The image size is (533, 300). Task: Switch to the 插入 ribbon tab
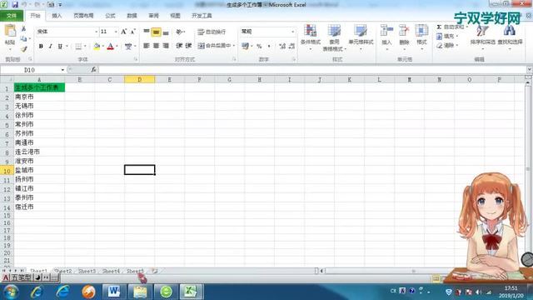57,16
